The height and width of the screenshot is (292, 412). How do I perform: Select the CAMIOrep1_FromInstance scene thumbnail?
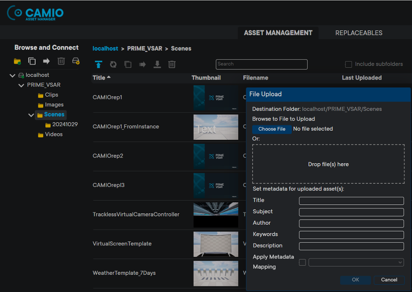(216, 127)
